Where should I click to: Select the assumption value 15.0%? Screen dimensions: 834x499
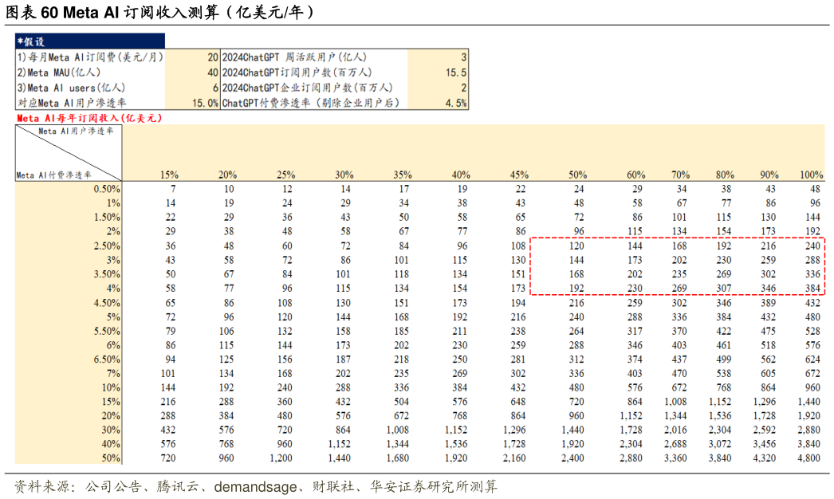coord(205,103)
